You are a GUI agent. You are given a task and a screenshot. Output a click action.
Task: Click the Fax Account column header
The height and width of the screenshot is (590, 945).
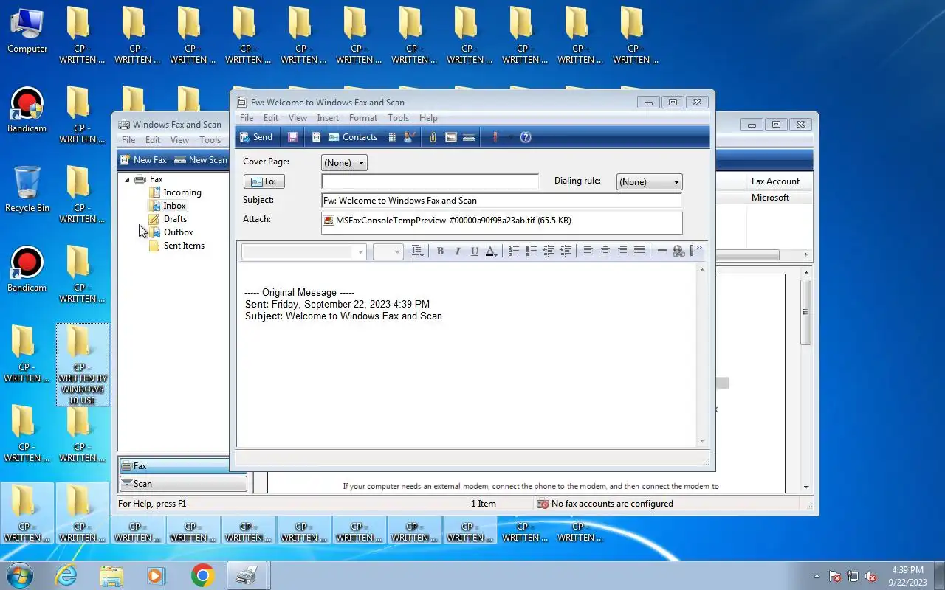pyautogui.click(x=775, y=181)
